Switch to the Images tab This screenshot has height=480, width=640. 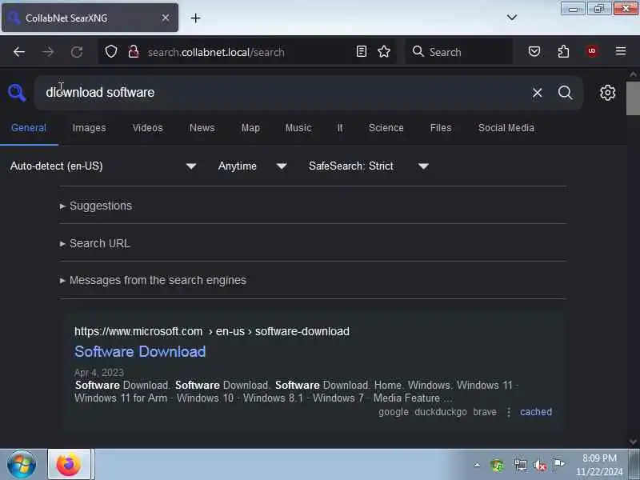[x=89, y=128]
